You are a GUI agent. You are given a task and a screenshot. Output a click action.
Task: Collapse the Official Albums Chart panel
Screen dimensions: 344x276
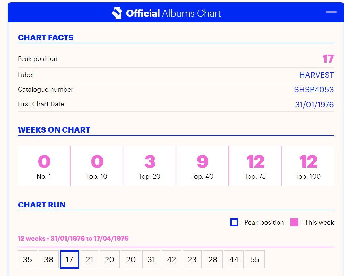point(331,12)
